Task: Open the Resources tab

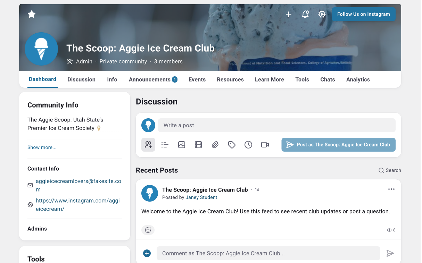Action: tap(230, 79)
